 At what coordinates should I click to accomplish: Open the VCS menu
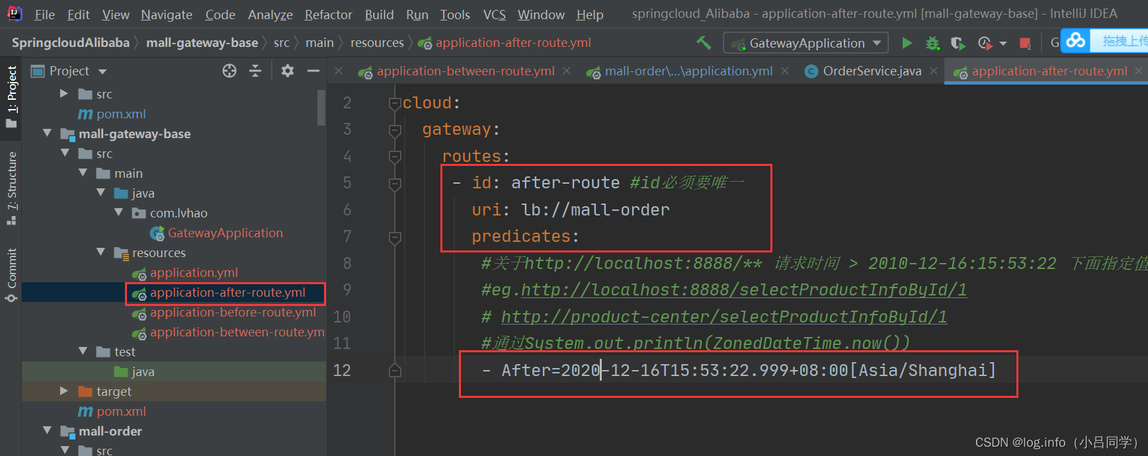click(x=494, y=15)
